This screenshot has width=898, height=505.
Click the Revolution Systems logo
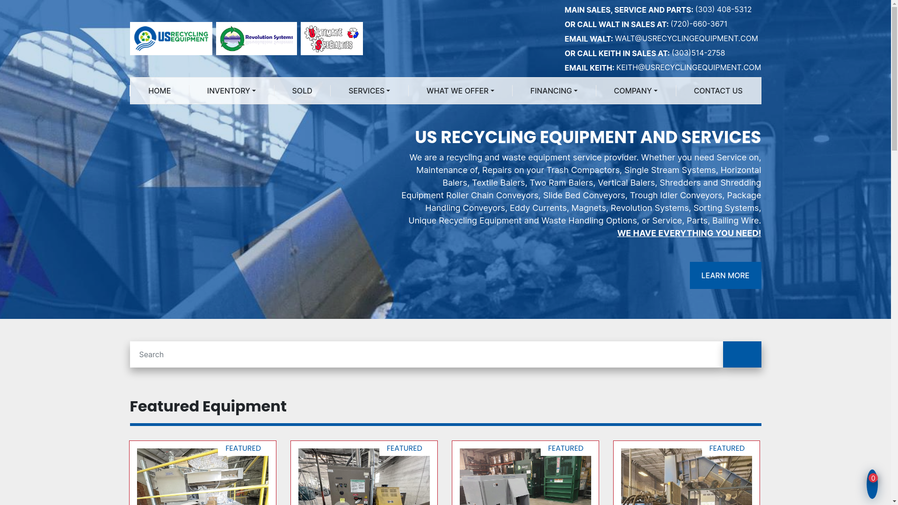(x=256, y=38)
